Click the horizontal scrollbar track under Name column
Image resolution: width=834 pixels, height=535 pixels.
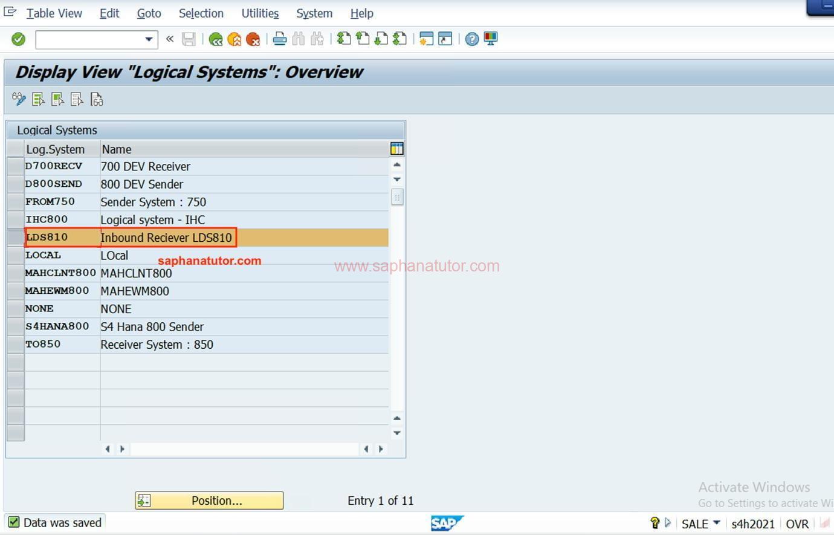coord(244,449)
